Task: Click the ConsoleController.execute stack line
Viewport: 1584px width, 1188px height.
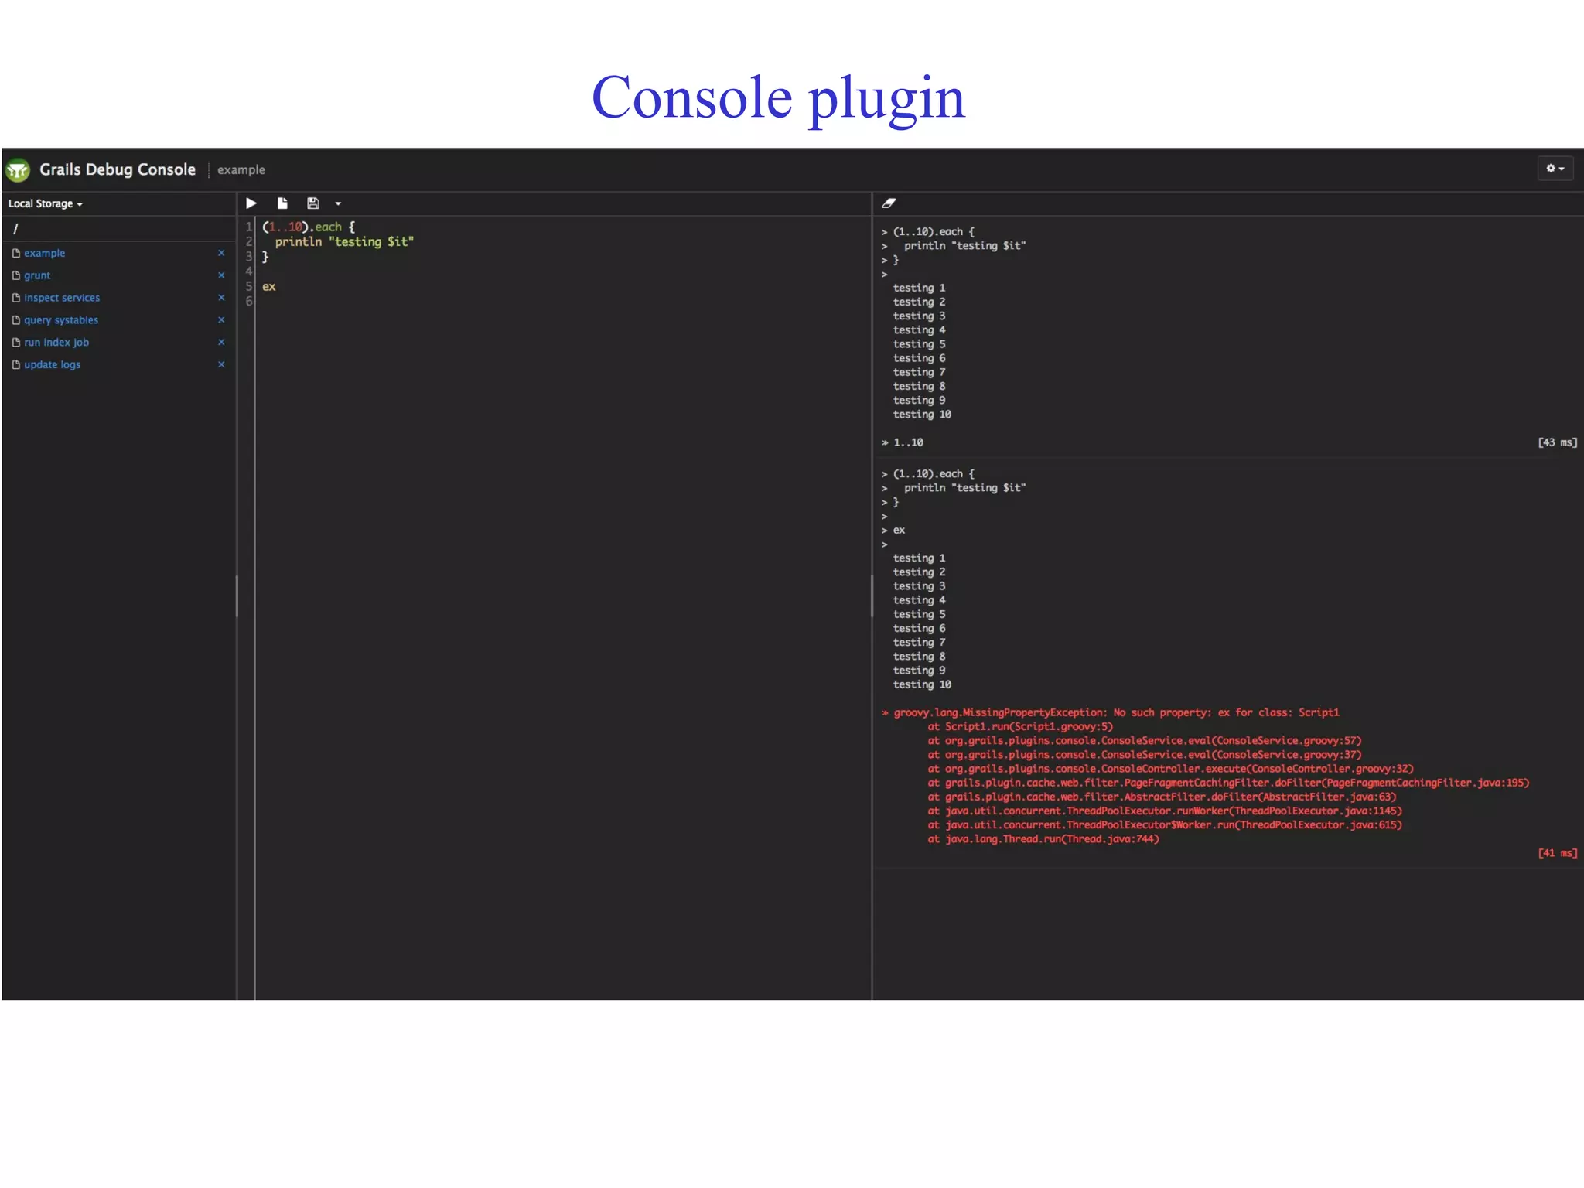Action: click(1170, 770)
